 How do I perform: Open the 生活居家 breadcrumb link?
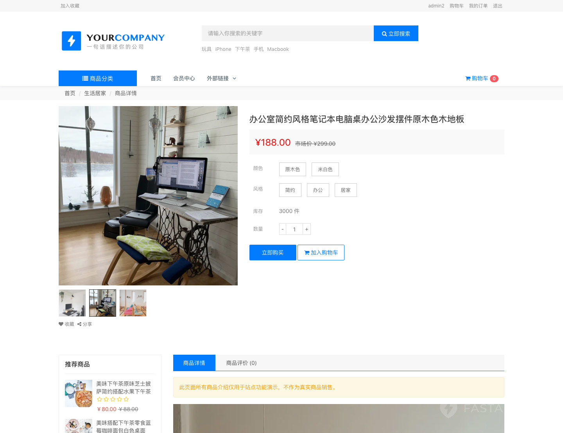95,93
